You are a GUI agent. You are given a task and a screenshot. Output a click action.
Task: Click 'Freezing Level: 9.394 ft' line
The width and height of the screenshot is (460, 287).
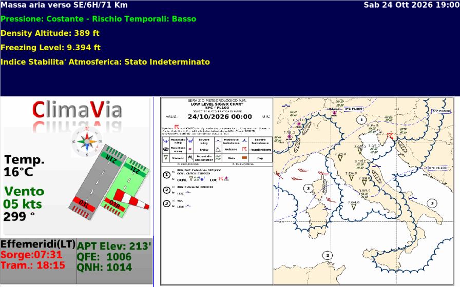coord(50,48)
